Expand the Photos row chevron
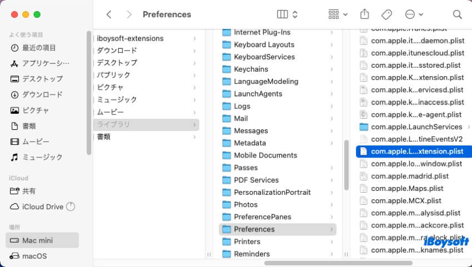 point(332,205)
